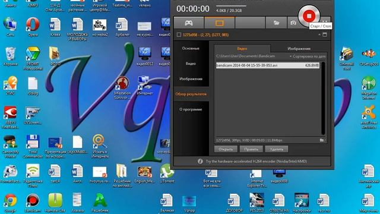
Task: Click the C:\Users\User\Documents\Bandicam path
Action: (245, 56)
